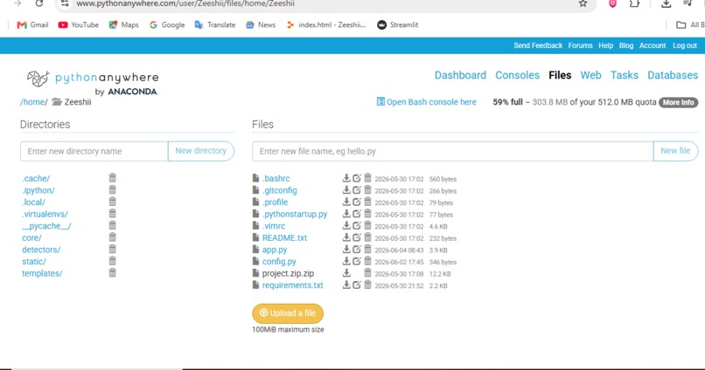Click Upload a file button

pyautogui.click(x=288, y=313)
